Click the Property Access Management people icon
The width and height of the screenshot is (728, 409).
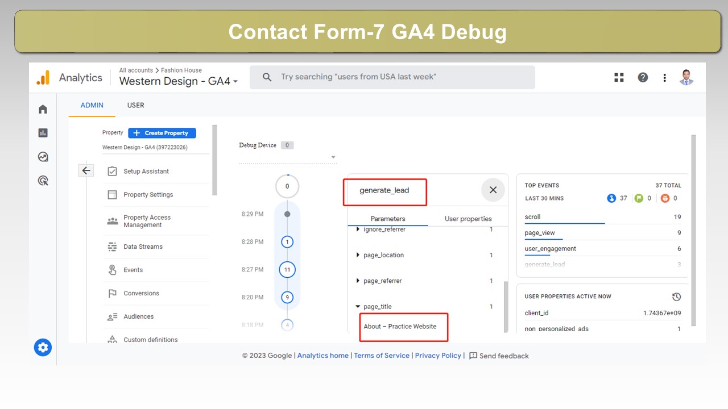pos(113,221)
